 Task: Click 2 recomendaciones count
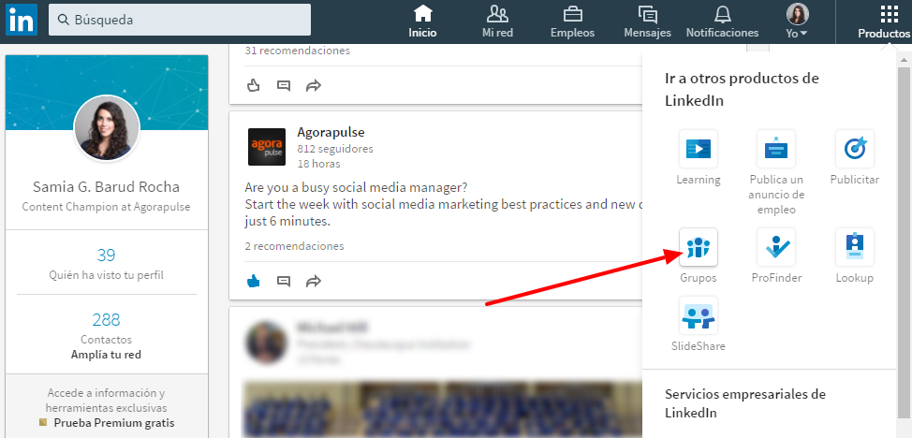pyautogui.click(x=294, y=246)
